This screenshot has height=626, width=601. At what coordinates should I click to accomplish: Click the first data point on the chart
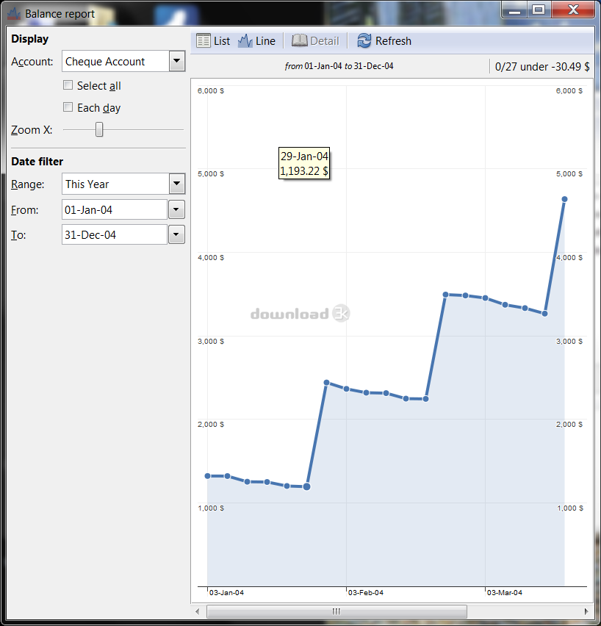click(207, 476)
